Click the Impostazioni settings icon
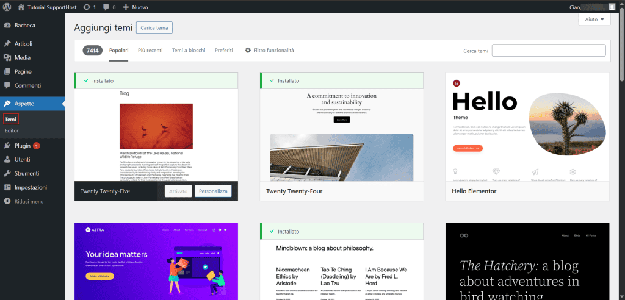 7,187
